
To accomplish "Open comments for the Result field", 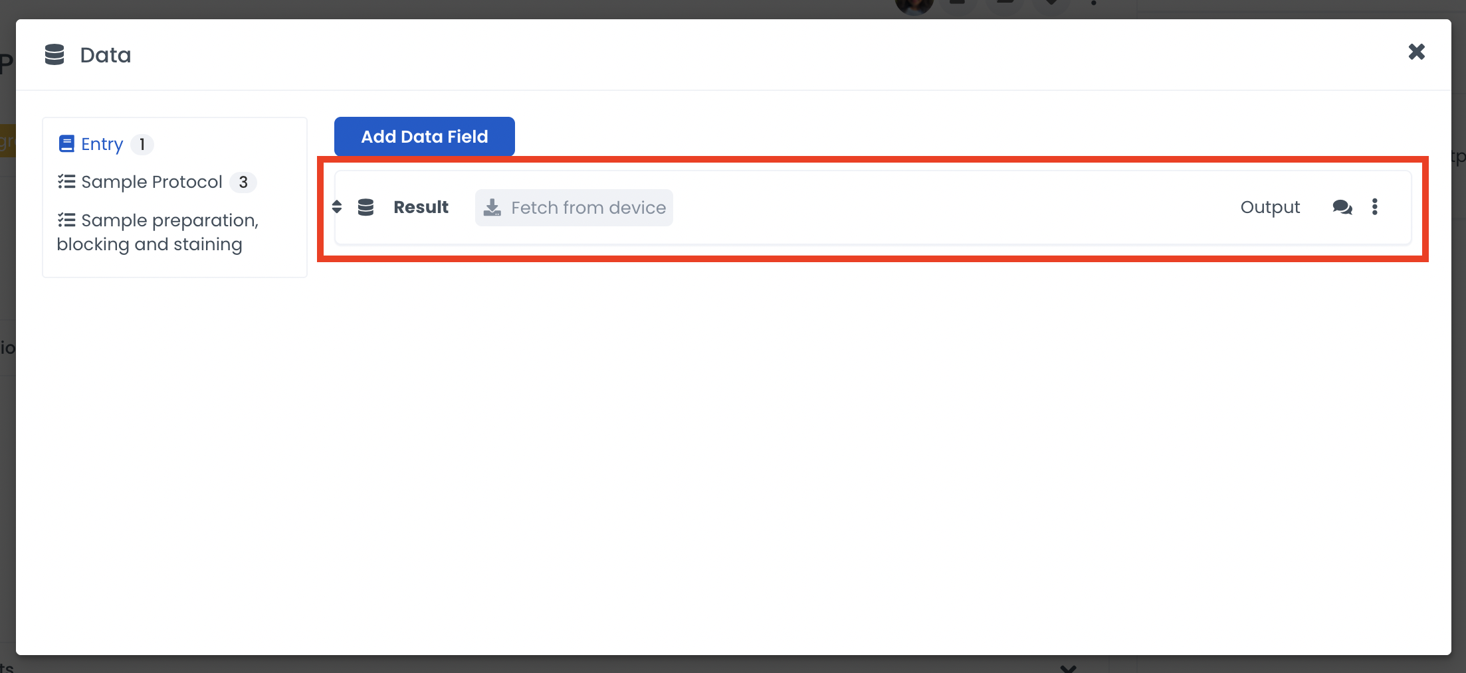I will coord(1342,207).
